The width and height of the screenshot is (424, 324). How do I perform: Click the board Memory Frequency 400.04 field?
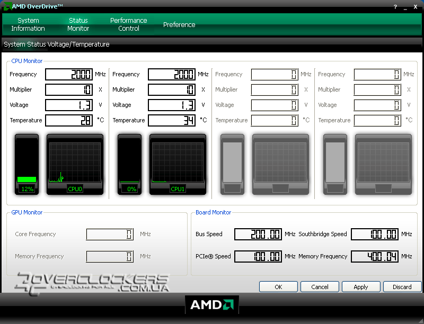375,256
